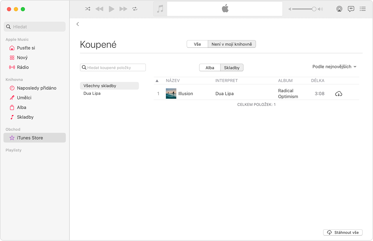Image resolution: width=373 pixels, height=241 pixels.
Task: Open the Podle nejnovějších sort dropdown
Action: click(x=334, y=67)
